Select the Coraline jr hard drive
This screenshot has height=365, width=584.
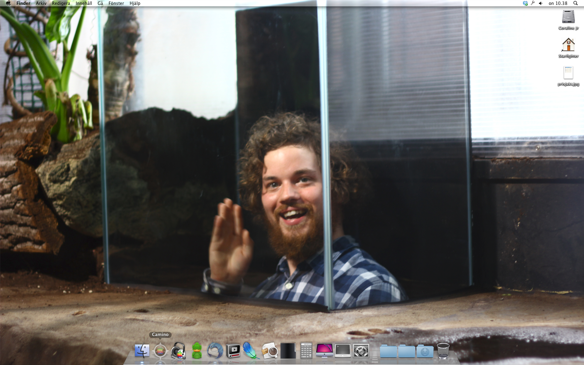pyautogui.click(x=568, y=17)
